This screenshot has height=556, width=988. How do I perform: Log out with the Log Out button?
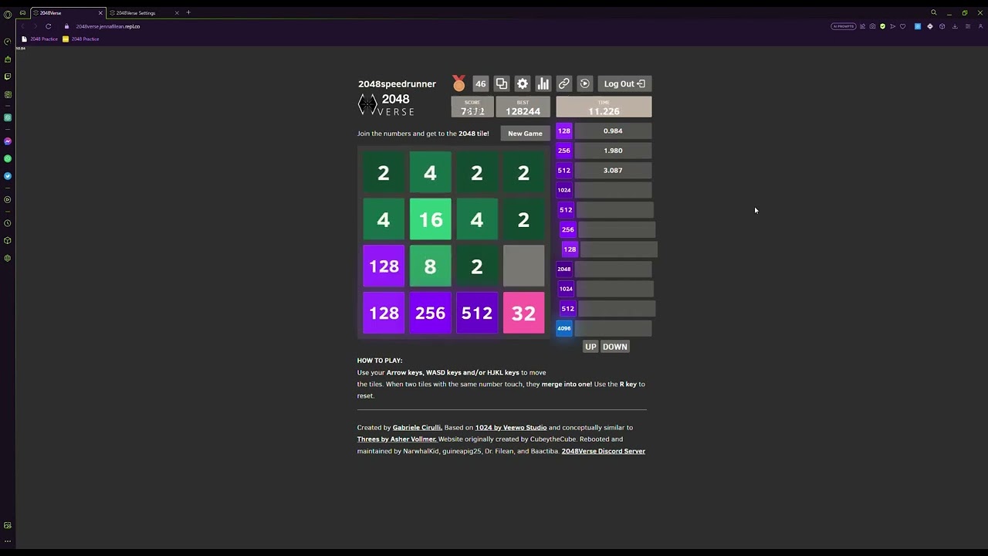(x=624, y=83)
